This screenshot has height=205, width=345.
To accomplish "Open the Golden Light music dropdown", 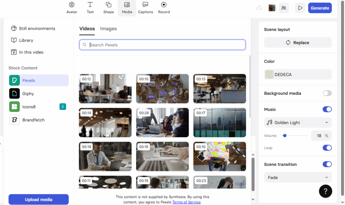I will [298, 122].
